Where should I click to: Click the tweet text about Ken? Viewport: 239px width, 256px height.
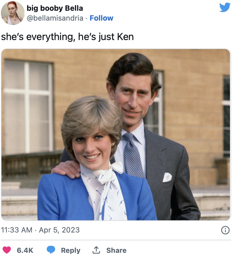pos(67,37)
